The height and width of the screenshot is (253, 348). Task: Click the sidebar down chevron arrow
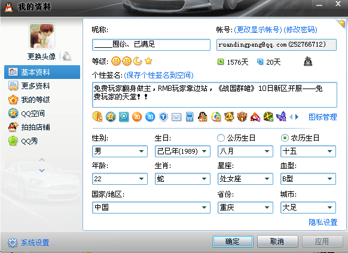pos(42,170)
